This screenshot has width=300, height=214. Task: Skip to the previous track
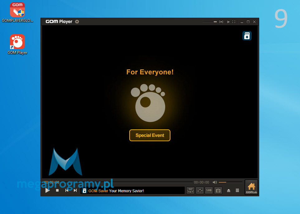(x=67, y=190)
